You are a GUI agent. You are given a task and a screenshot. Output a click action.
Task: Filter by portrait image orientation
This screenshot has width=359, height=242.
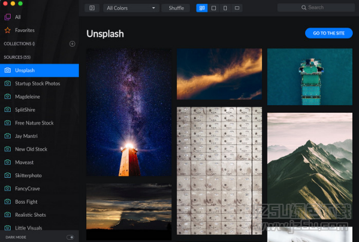[225, 8]
